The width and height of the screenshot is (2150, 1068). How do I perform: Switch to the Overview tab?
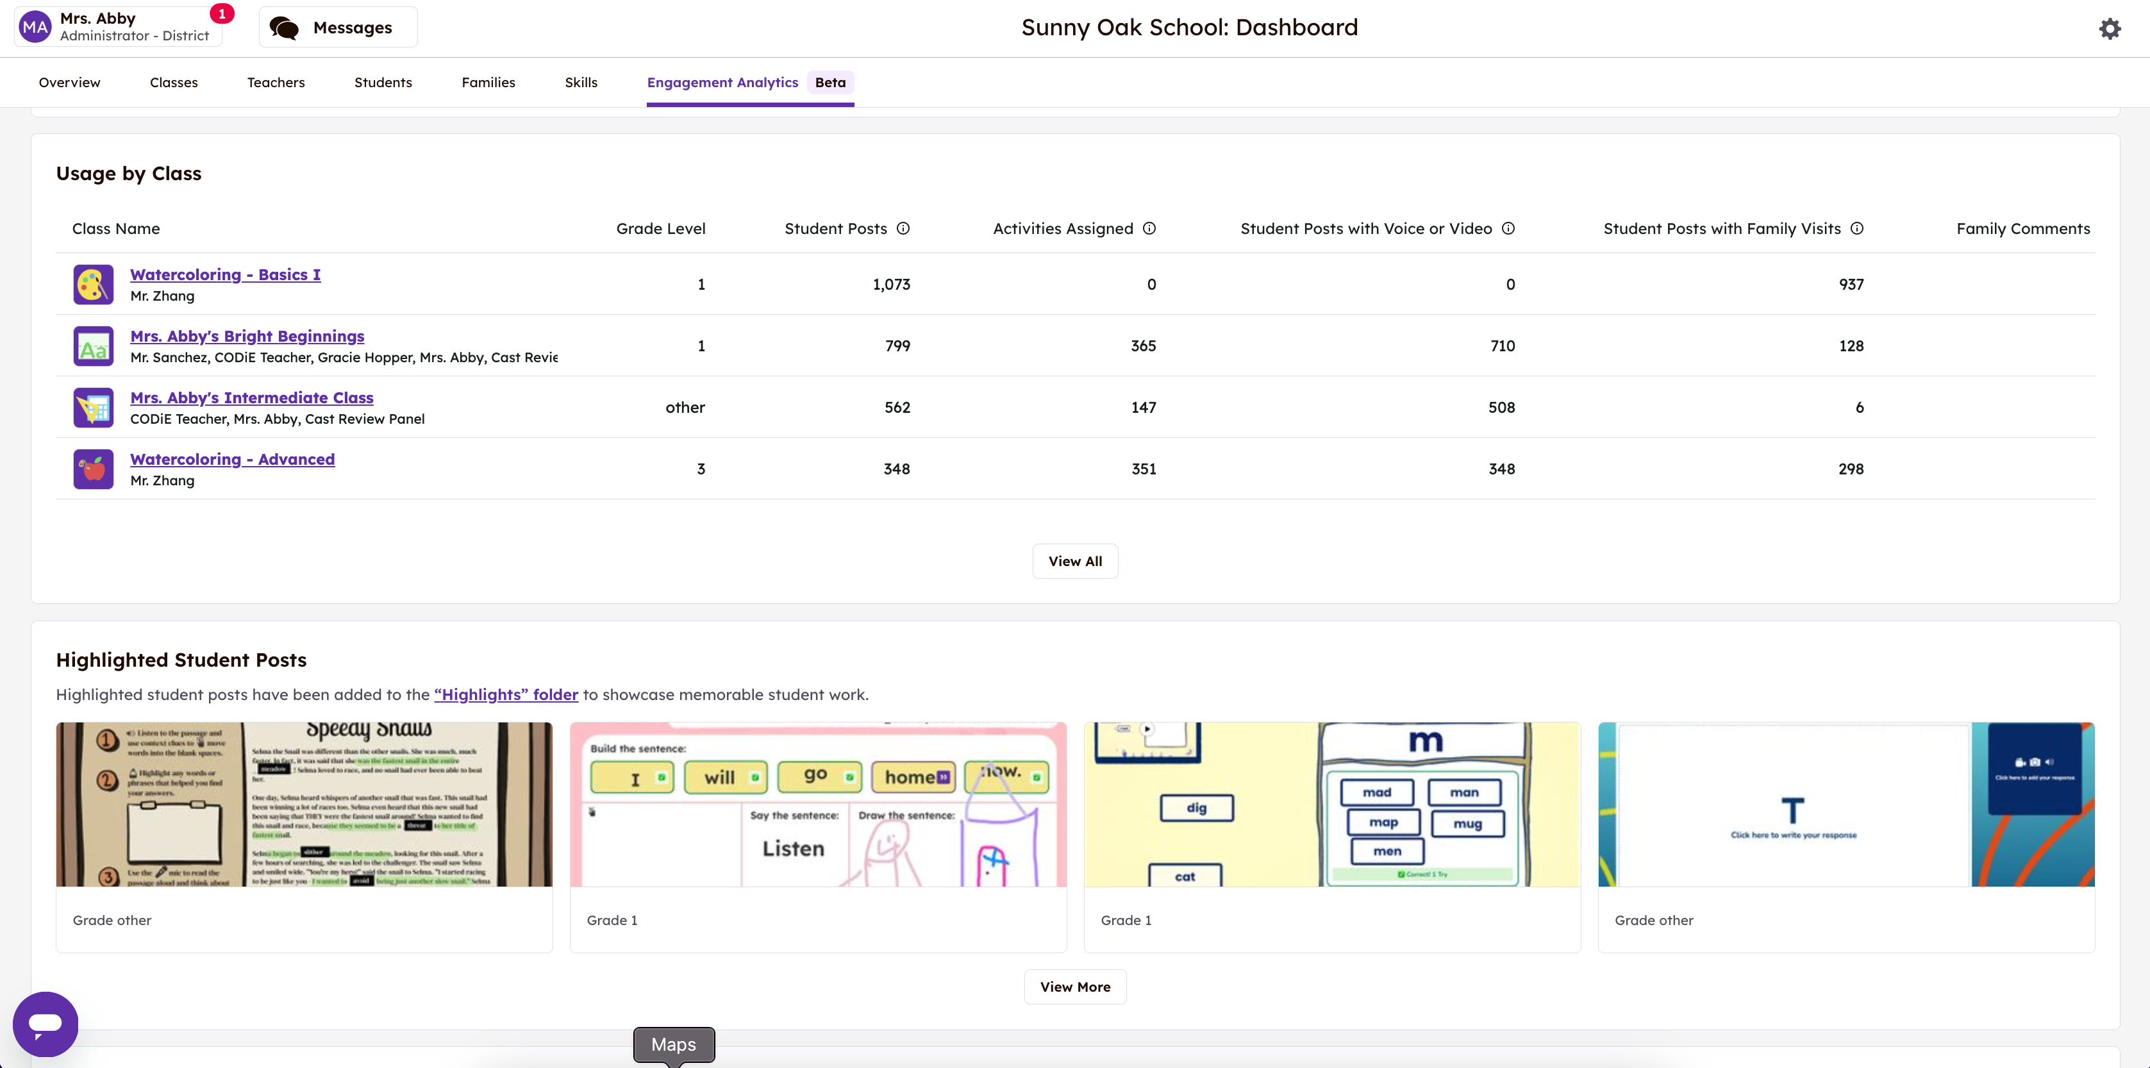(69, 83)
